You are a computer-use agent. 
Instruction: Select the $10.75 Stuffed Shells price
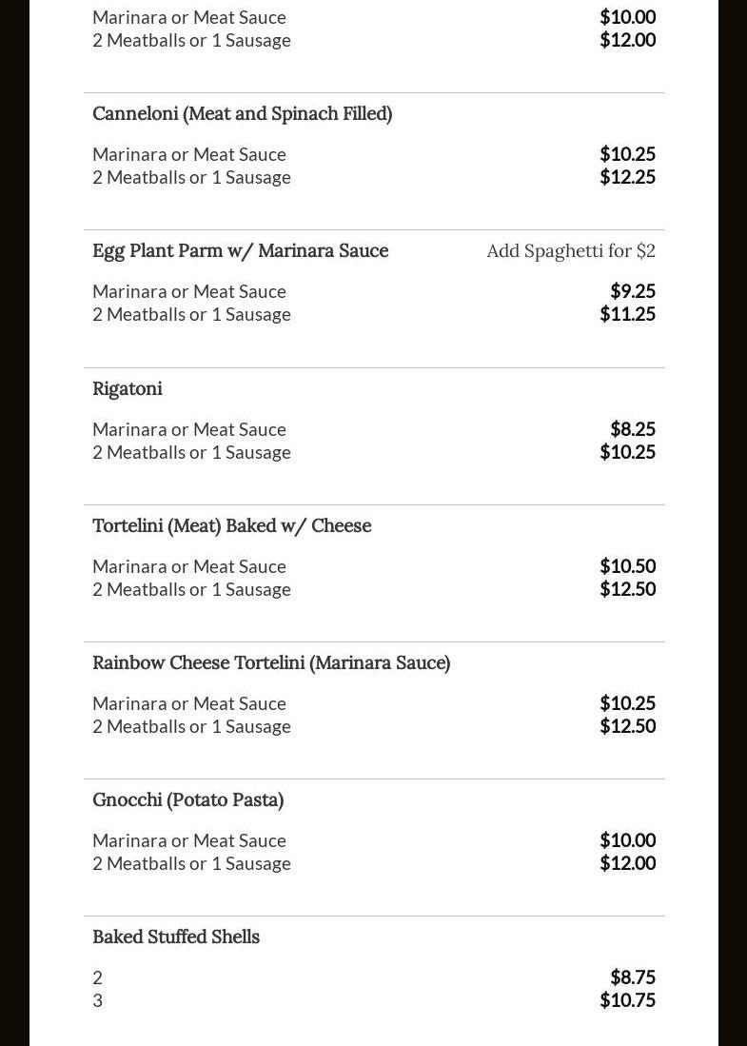[627, 1000]
